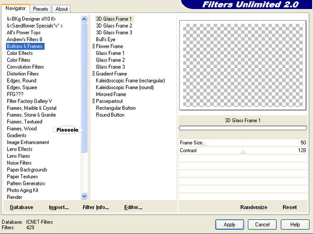Click the transparent preview thumbnail
This screenshot has width=313, height=234.
click(x=243, y=65)
